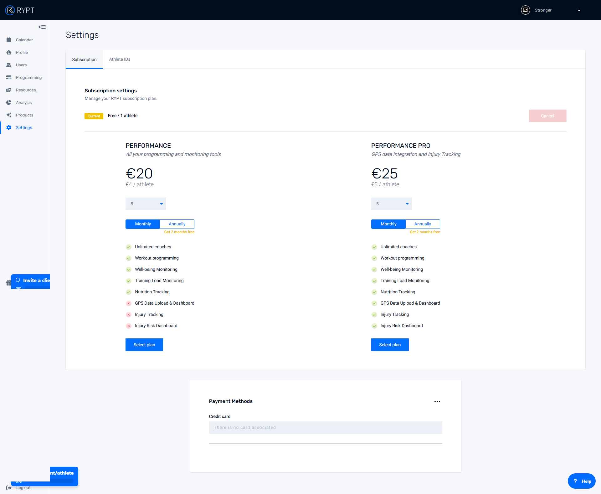Image resolution: width=601 pixels, height=494 pixels.
Task: Click the Users icon in the sidebar
Action: [9, 65]
